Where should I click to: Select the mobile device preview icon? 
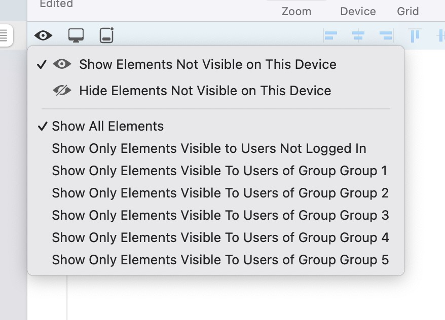coord(107,35)
